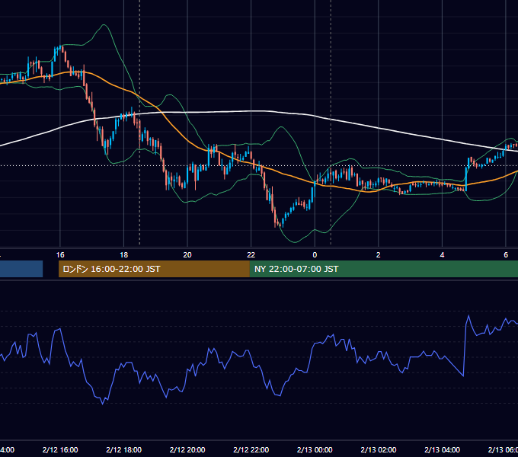Image resolution: width=518 pixels, height=457 pixels.
Task: Click the NY 22:00-07:00 JST session bar
Action: click(383, 269)
